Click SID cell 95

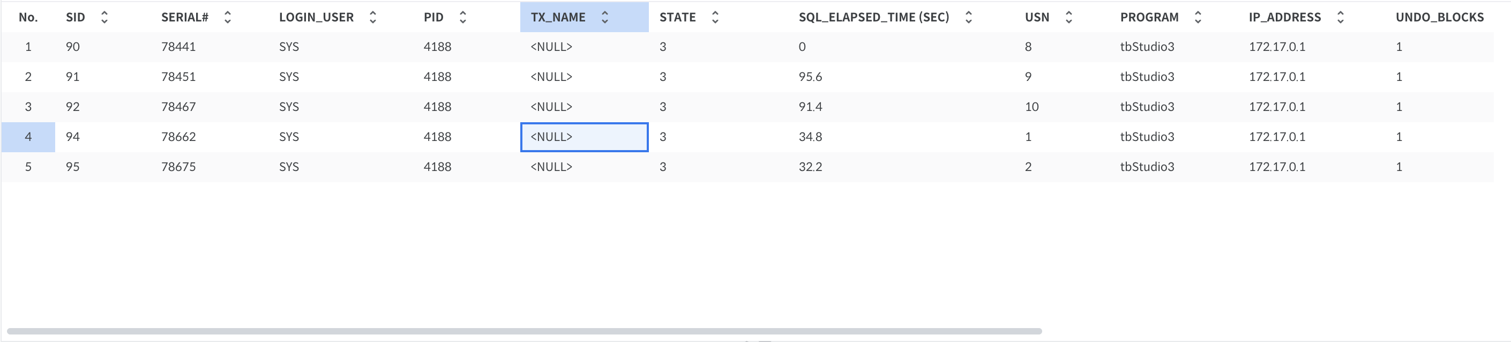pyautogui.click(x=73, y=167)
